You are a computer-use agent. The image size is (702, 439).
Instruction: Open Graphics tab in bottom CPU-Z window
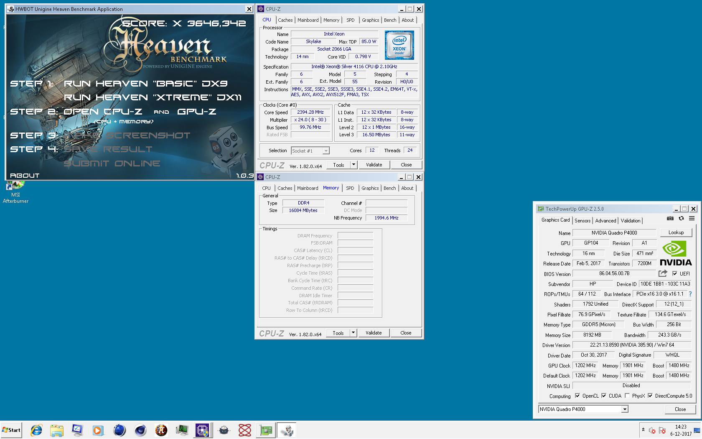[370, 188]
